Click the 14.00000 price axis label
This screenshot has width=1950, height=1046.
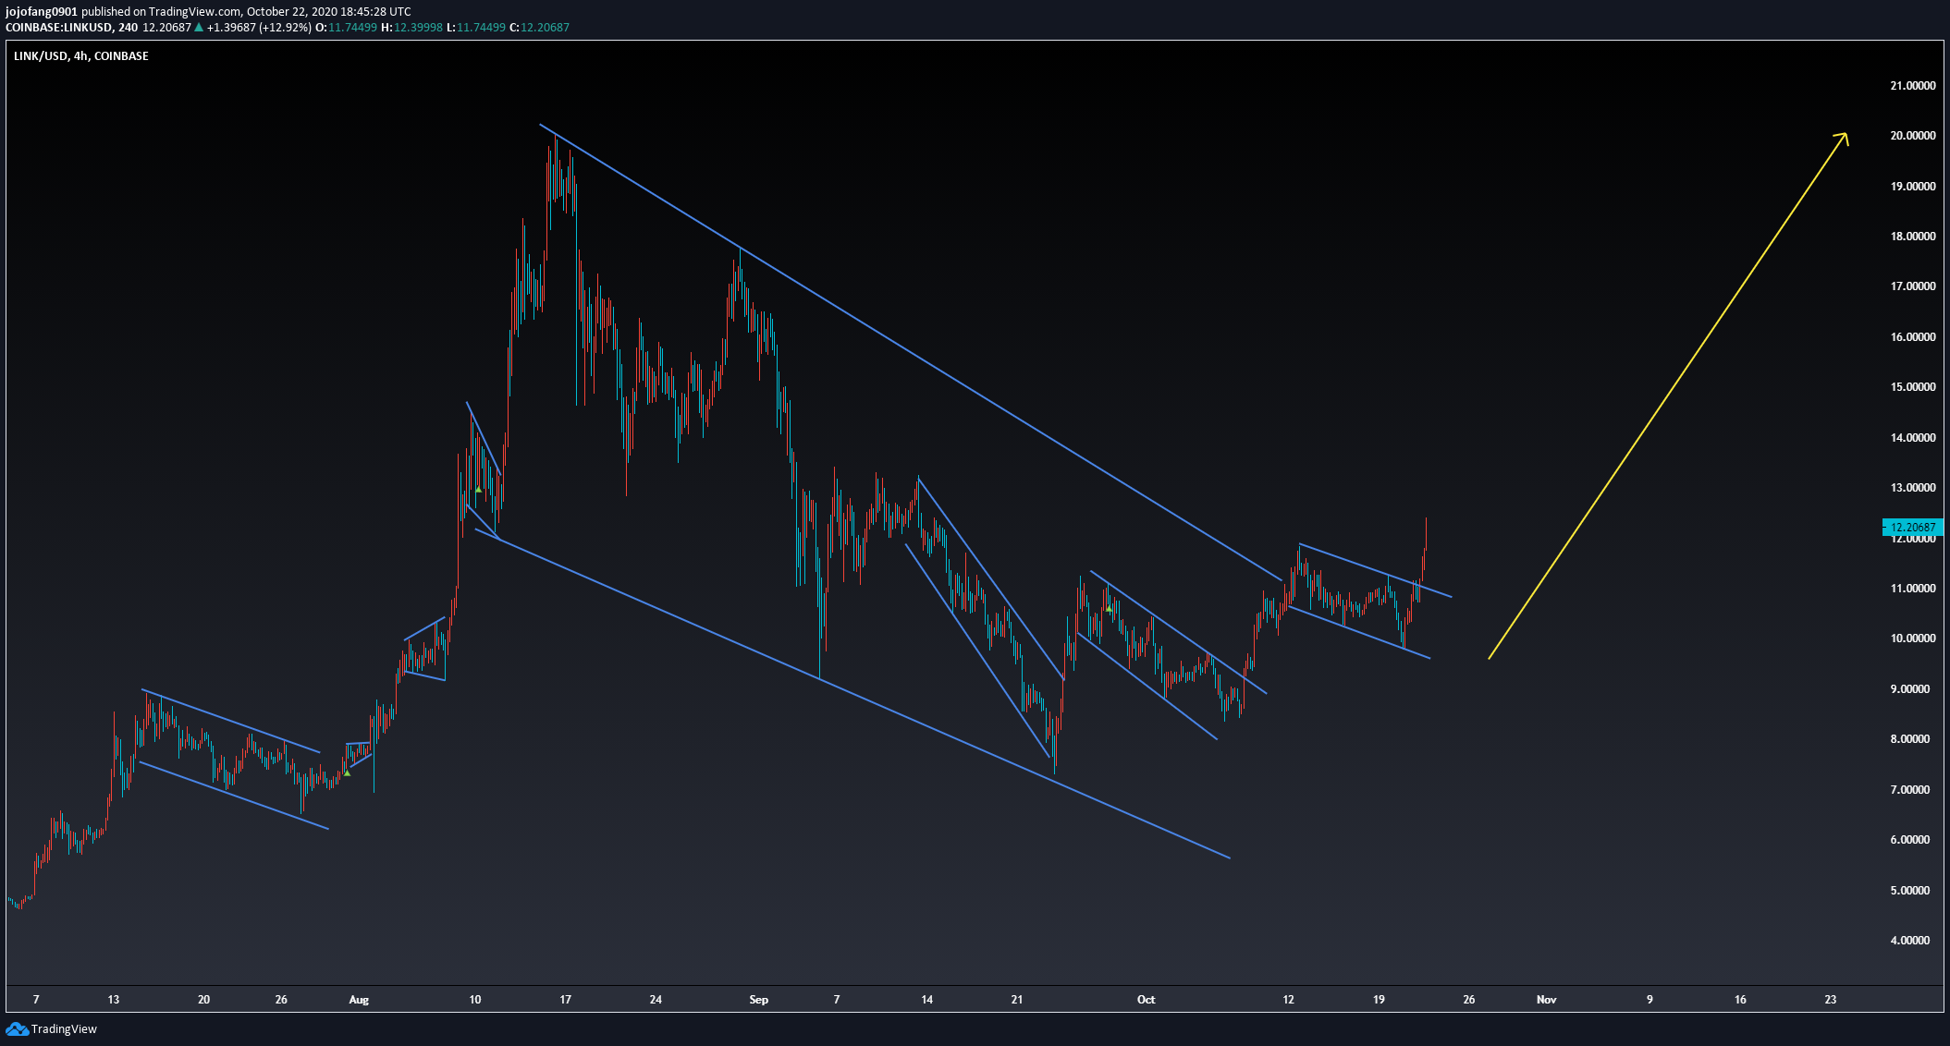(1912, 438)
